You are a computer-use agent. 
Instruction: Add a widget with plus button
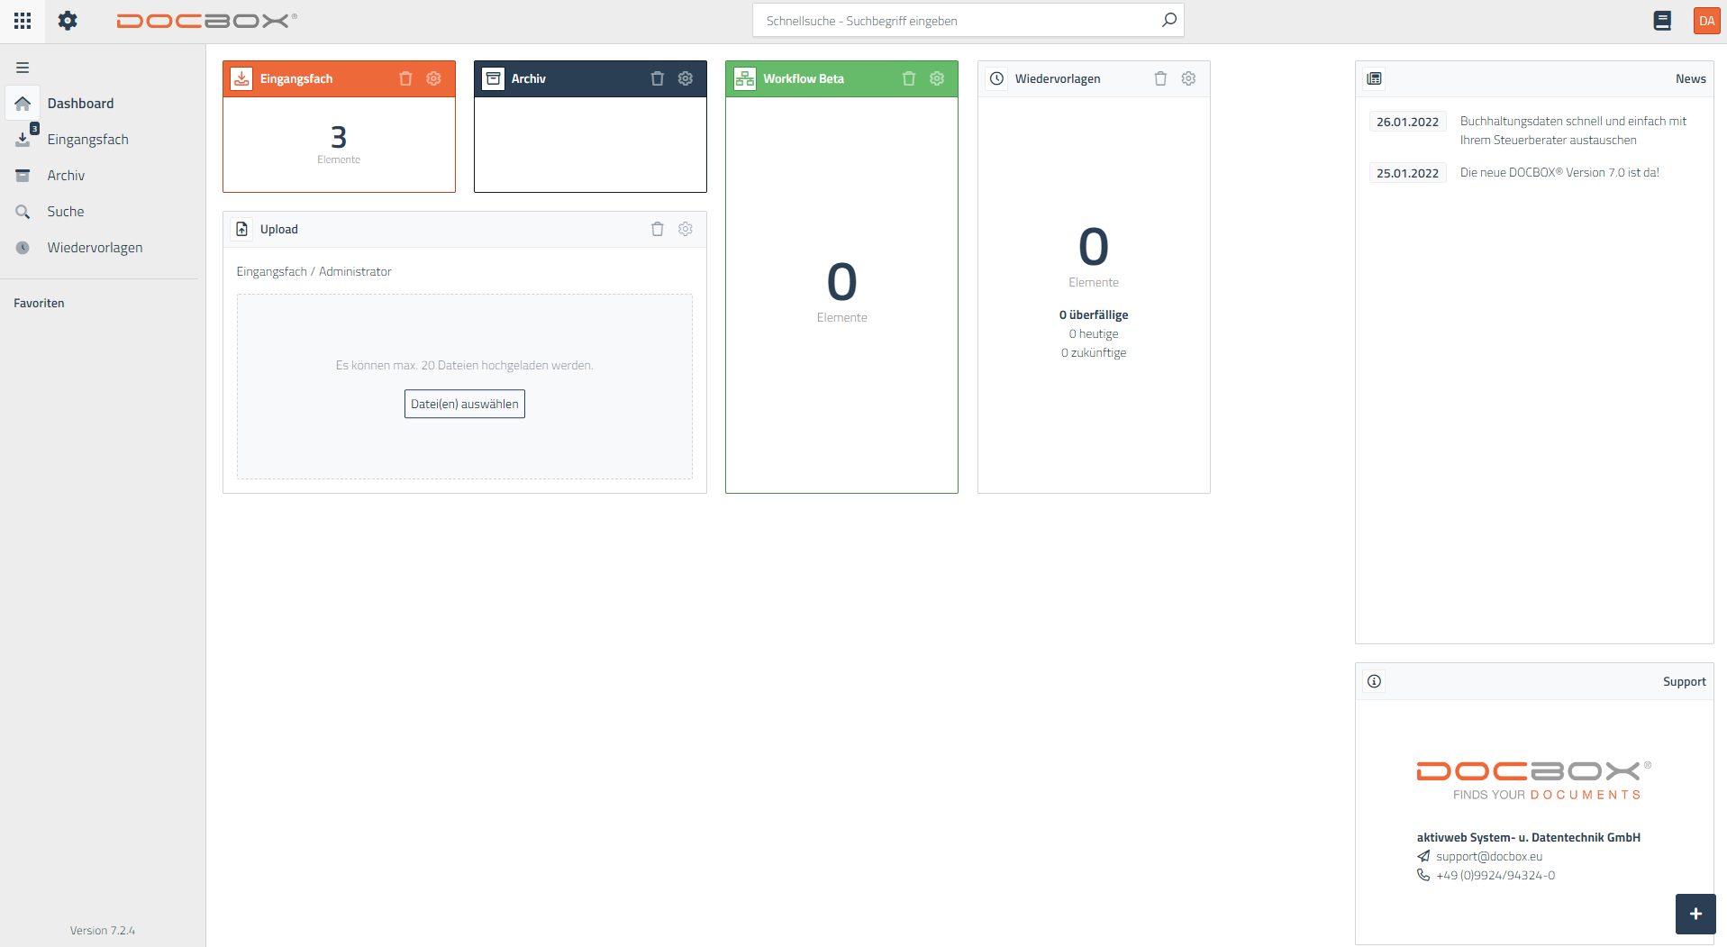pos(1695,914)
